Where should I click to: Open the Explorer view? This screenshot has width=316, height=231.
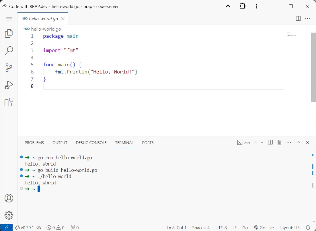point(9,33)
